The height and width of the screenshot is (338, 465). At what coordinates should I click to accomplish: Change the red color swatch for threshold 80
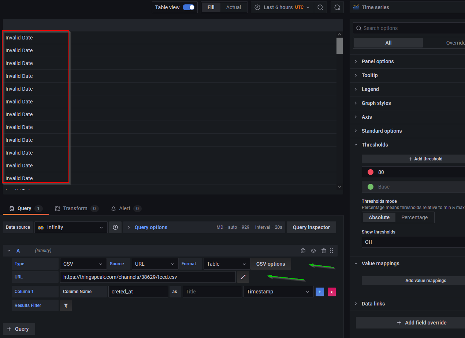pyautogui.click(x=370, y=172)
